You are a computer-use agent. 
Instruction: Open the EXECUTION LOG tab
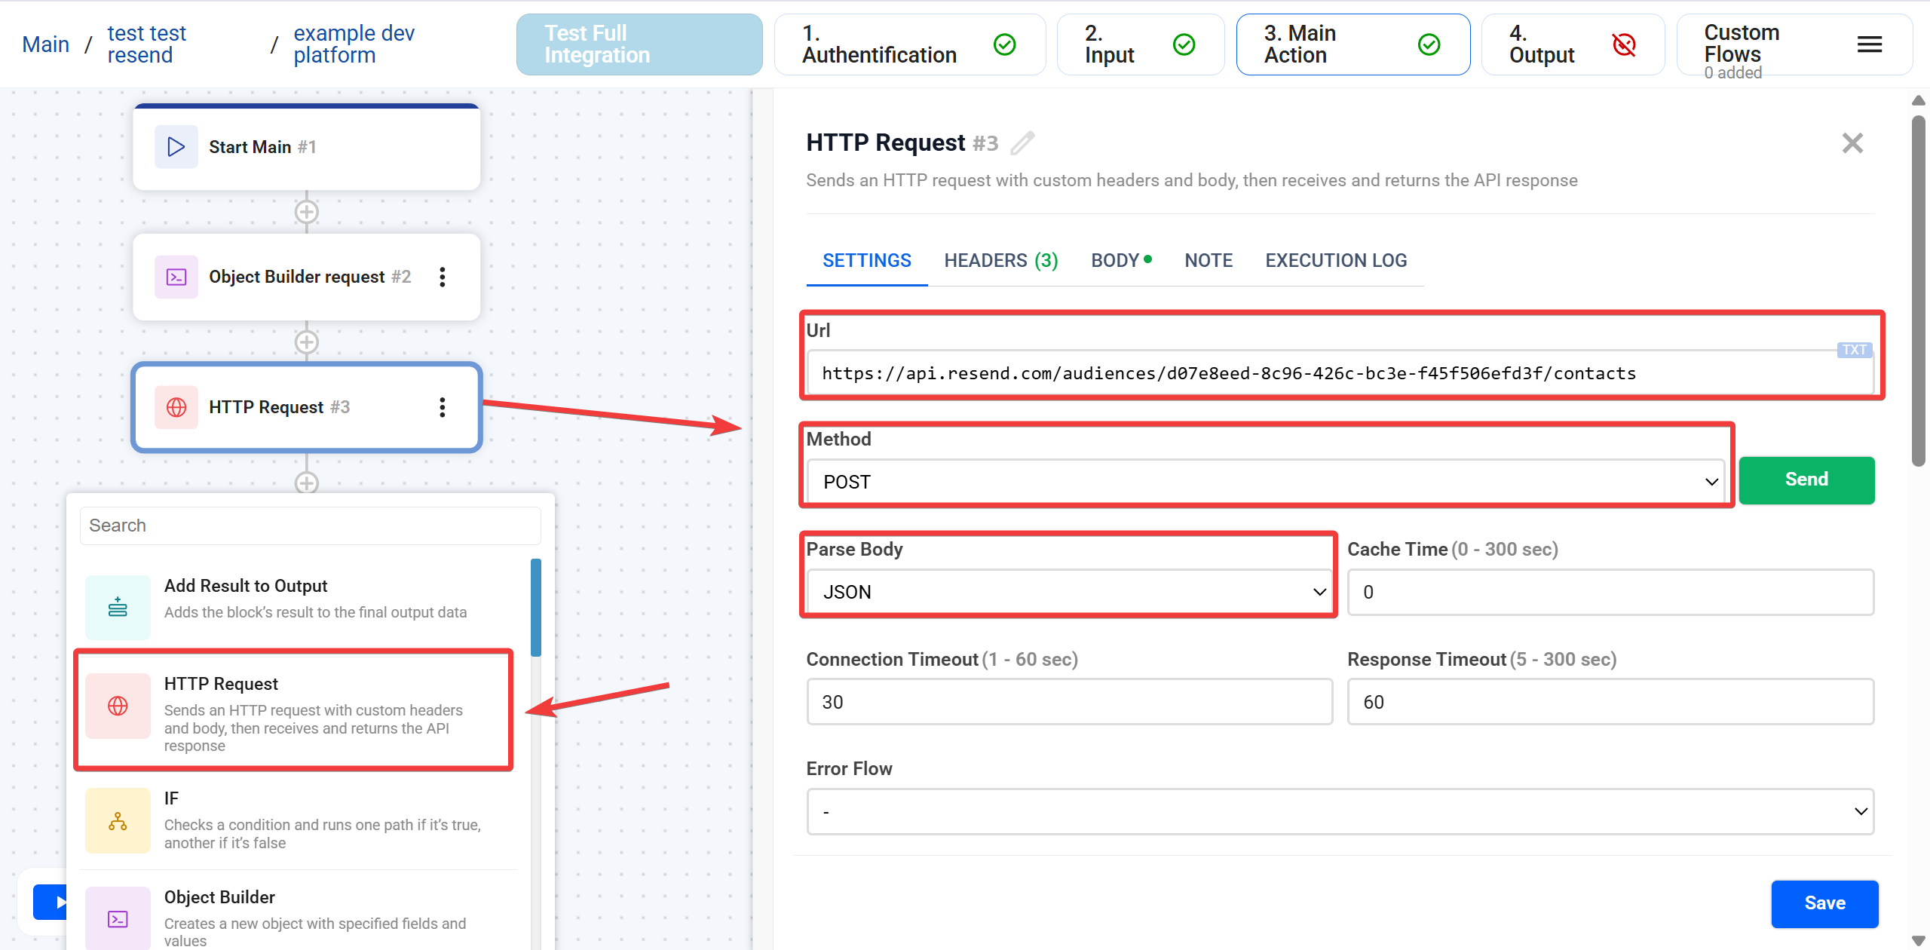pos(1336,260)
